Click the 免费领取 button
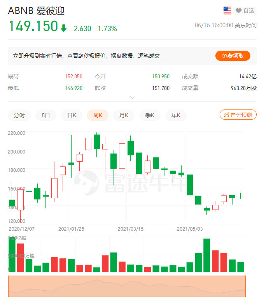The image size is (264, 300). (x=233, y=56)
